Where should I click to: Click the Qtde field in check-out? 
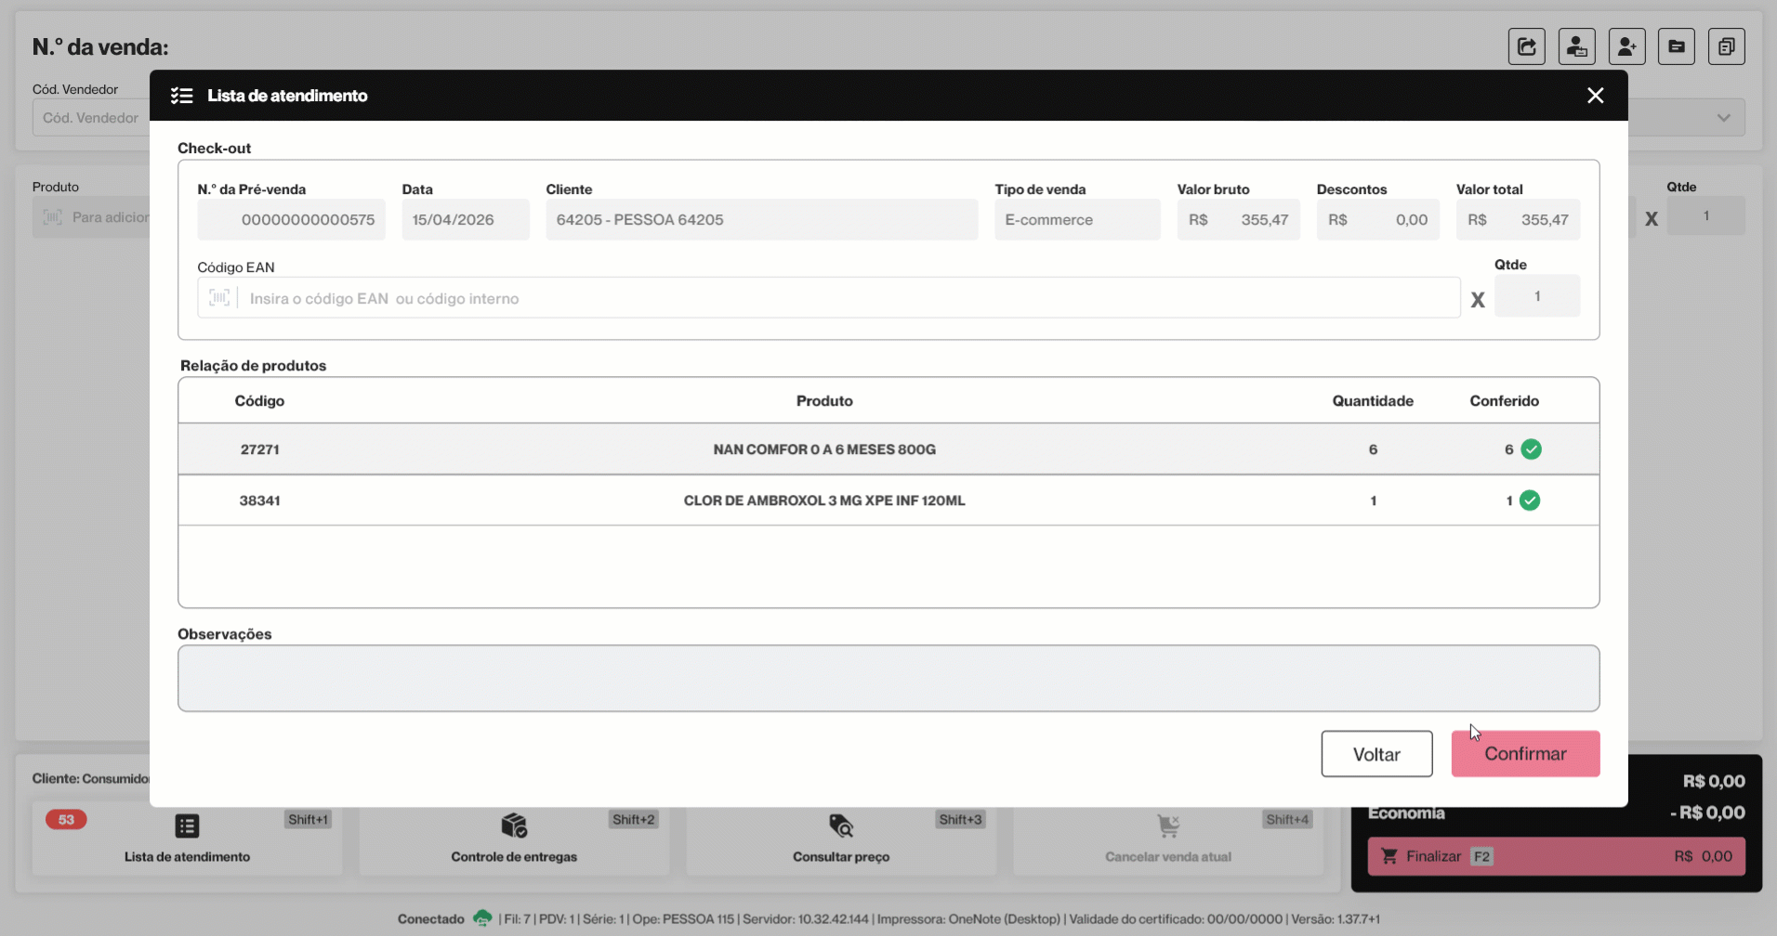1537,296
